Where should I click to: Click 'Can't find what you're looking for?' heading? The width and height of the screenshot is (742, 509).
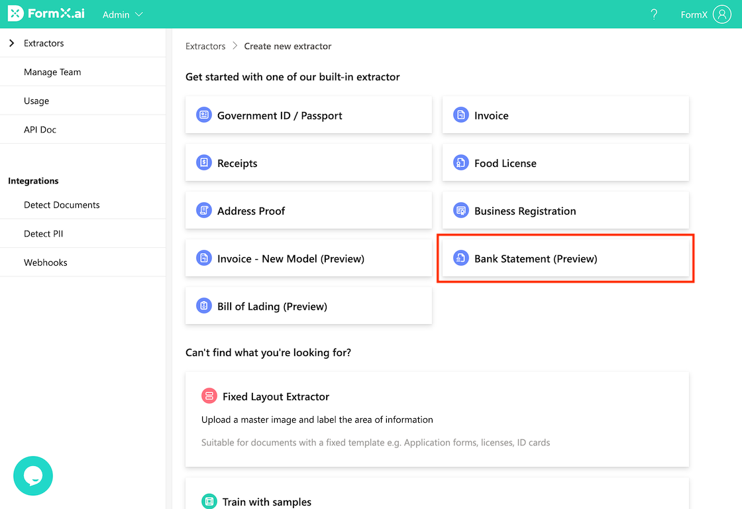pyautogui.click(x=268, y=353)
